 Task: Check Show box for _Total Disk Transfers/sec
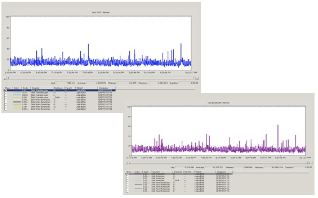[6, 97]
